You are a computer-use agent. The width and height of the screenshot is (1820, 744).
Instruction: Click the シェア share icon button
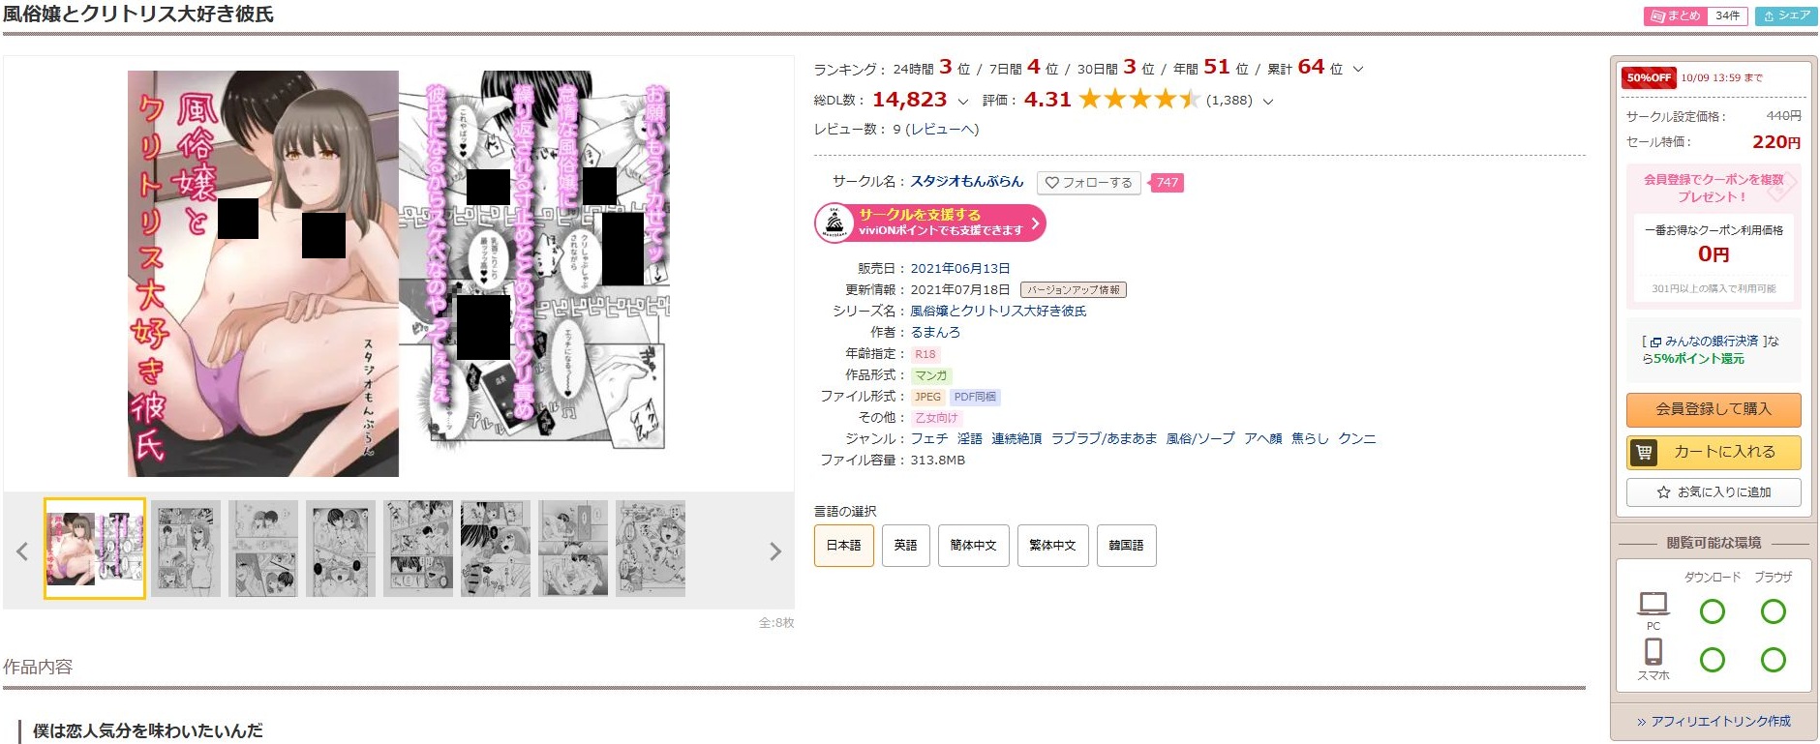pos(1786,15)
